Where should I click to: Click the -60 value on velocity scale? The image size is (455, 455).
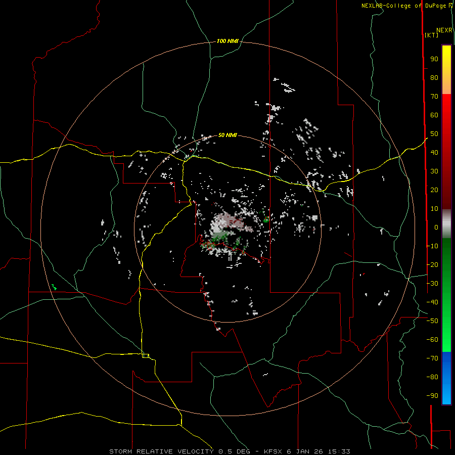tap(432, 340)
